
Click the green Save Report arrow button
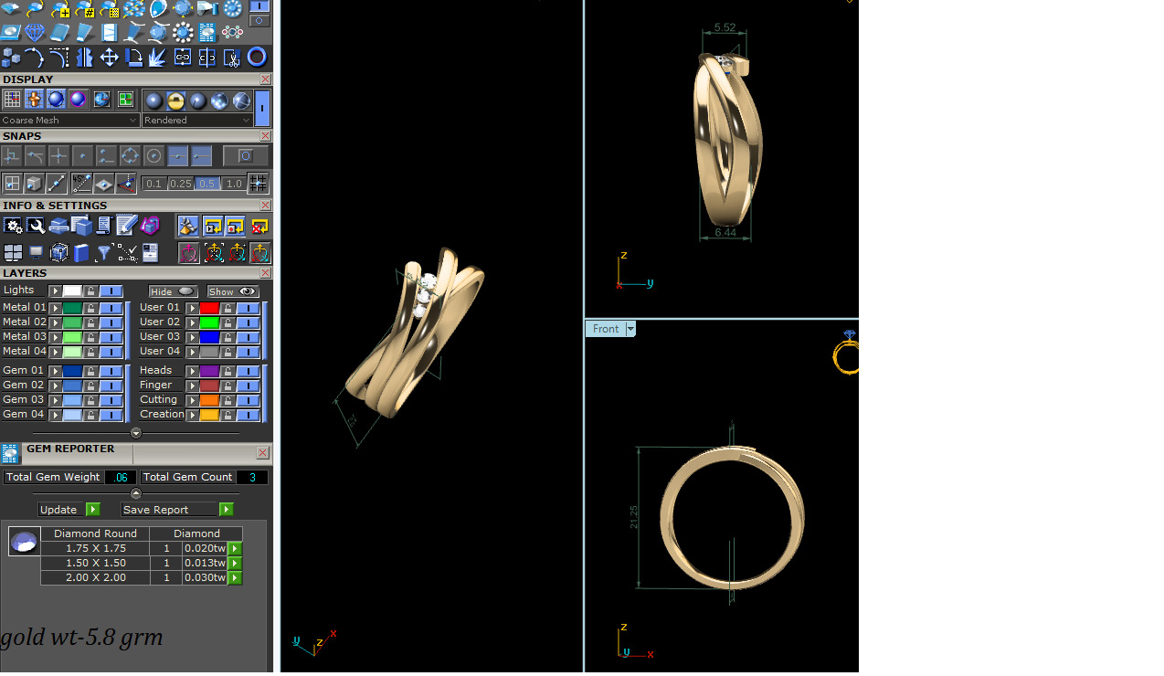[x=227, y=510]
